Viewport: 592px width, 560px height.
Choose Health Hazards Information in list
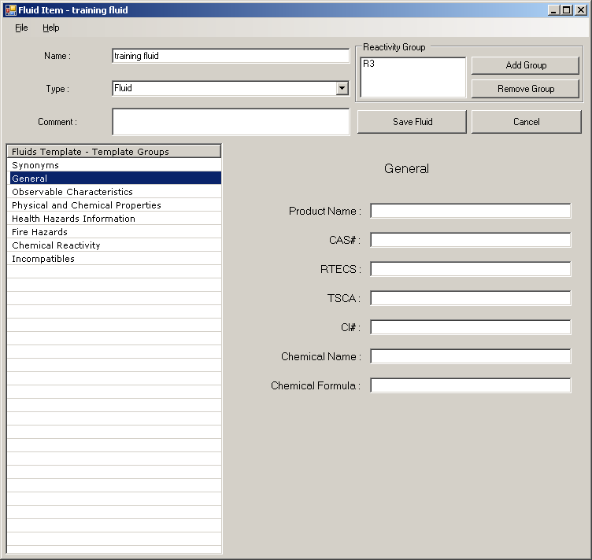pyautogui.click(x=73, y=219)
